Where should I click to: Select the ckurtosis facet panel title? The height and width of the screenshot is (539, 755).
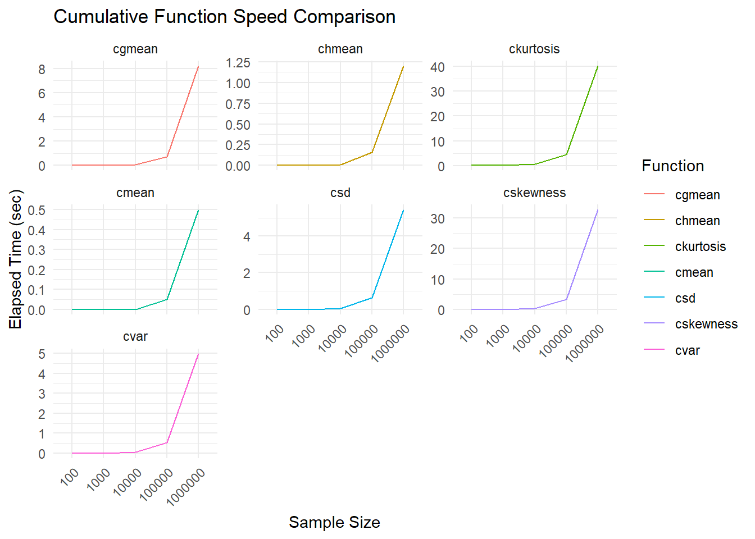pyautogui.click(x=534, y=49)
